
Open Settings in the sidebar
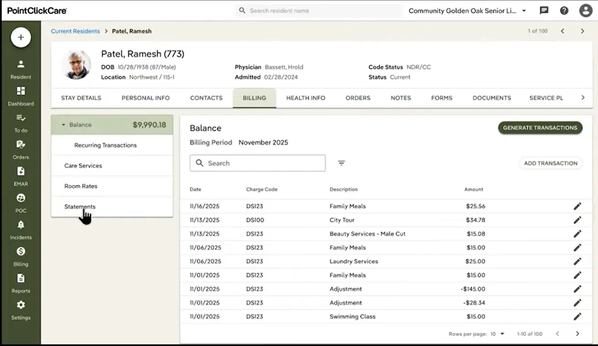21,310
